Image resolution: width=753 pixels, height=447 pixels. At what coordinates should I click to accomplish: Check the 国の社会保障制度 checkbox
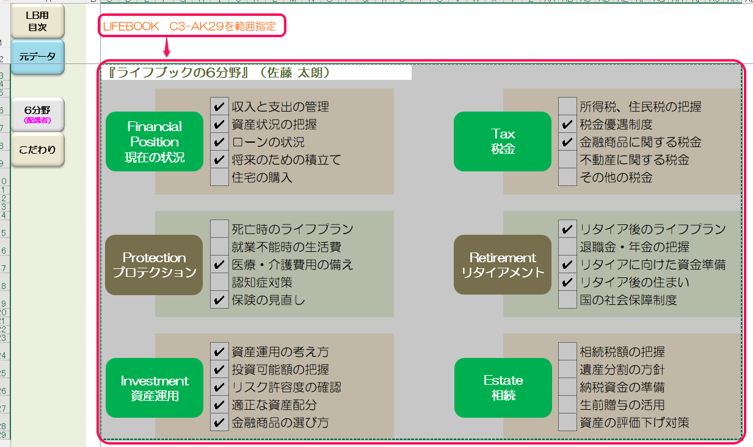tap(567, 300)
